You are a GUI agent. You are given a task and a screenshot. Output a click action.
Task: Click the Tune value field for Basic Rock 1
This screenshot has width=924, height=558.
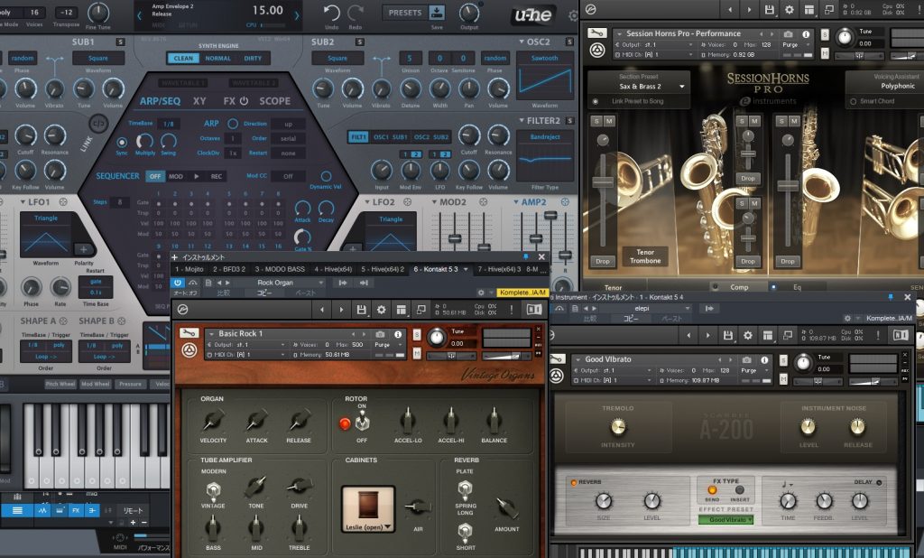pyautogui.click(x=457, y=343)
